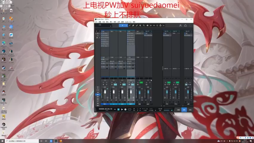This screenshot has height=143, width=254.
Task: Click the volume fader on the main output channel
Action: pyautogui.click(x=188, y=92)
